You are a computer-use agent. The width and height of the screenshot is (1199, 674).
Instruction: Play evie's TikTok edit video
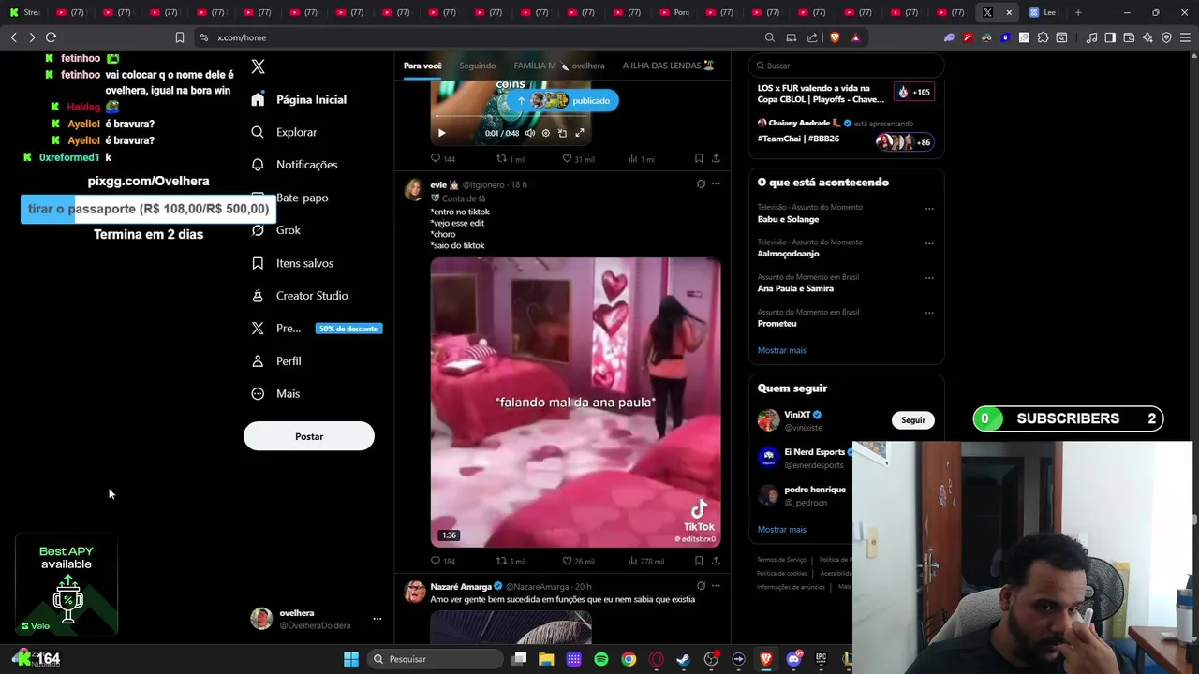point(575,403)
